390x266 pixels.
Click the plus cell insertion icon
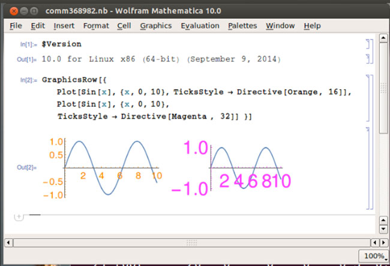(18, 216)
